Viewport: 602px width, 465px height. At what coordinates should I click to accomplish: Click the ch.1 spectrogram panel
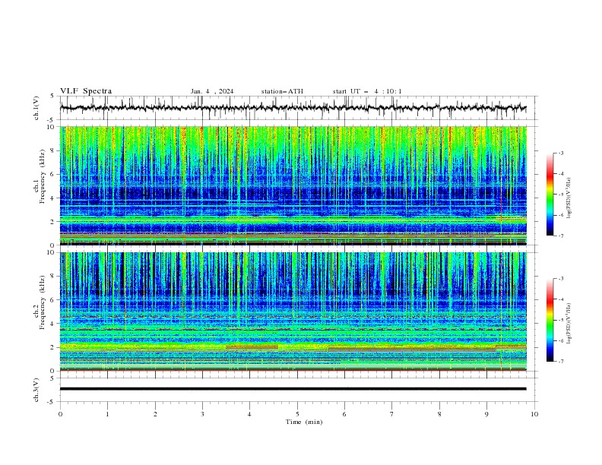(293, 185)
